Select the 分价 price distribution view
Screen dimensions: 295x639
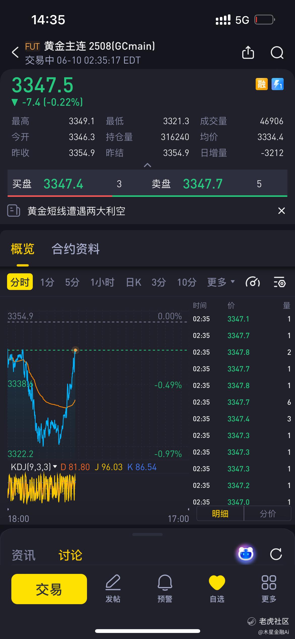pos(268,513)
